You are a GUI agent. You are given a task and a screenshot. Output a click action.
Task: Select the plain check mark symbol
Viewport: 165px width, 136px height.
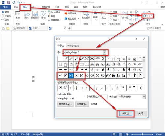60,75
